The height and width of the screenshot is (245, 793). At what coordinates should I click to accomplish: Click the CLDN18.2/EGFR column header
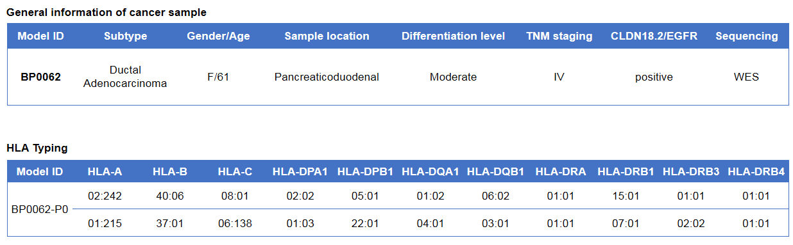pos(654,36)
